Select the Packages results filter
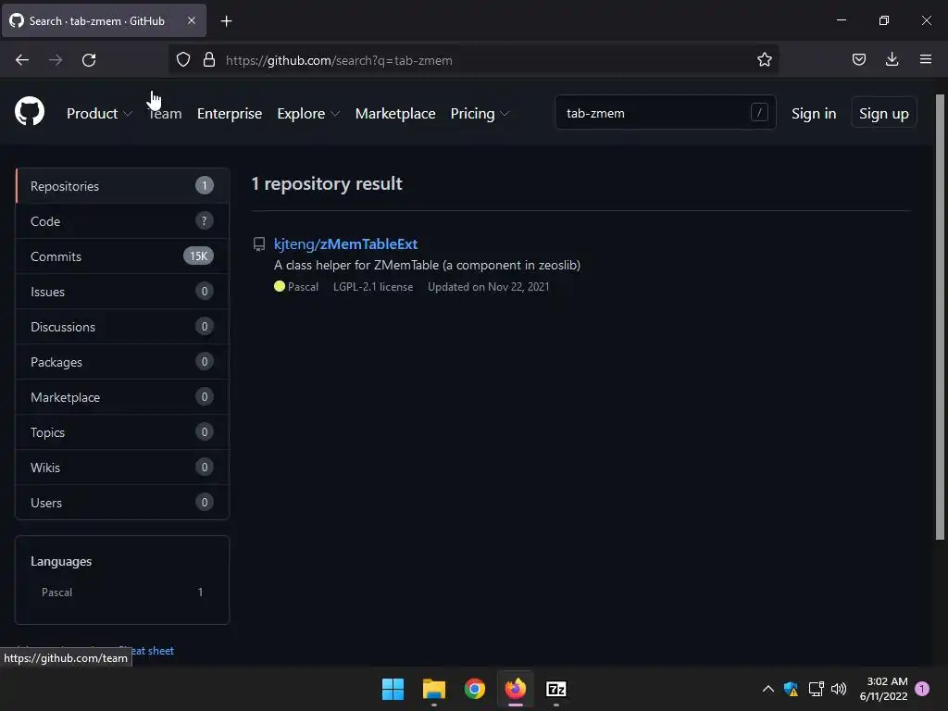Viewport: 948px width, 711px height. [x=122, y=362]
